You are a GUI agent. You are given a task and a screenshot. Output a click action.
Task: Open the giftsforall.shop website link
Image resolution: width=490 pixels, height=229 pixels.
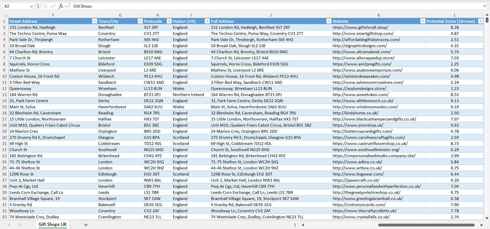pos(360,27)
